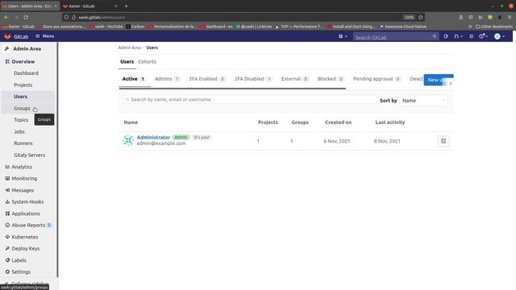Open Topics in the sidebar
The image size is (516, 290).
point(21,120)
